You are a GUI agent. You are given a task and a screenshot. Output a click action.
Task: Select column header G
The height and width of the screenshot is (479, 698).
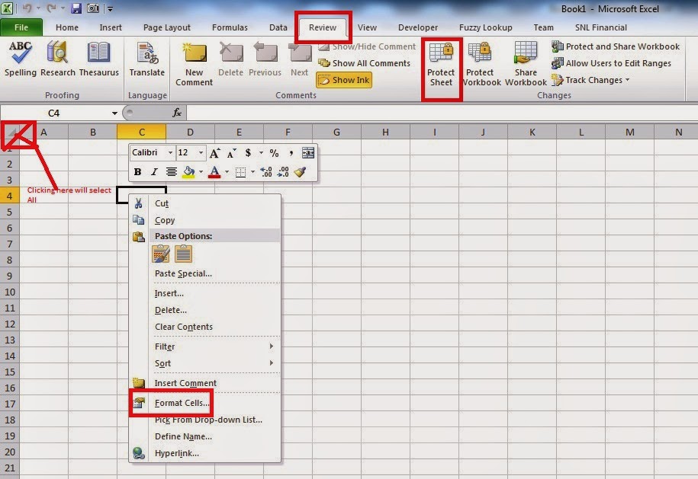coord(336,132)
